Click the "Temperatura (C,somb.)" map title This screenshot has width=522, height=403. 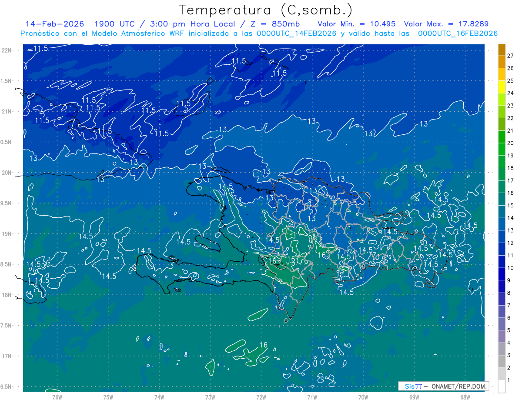coord(265,10)
